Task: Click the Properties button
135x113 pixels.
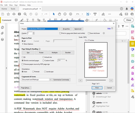Action: (66, 29)
